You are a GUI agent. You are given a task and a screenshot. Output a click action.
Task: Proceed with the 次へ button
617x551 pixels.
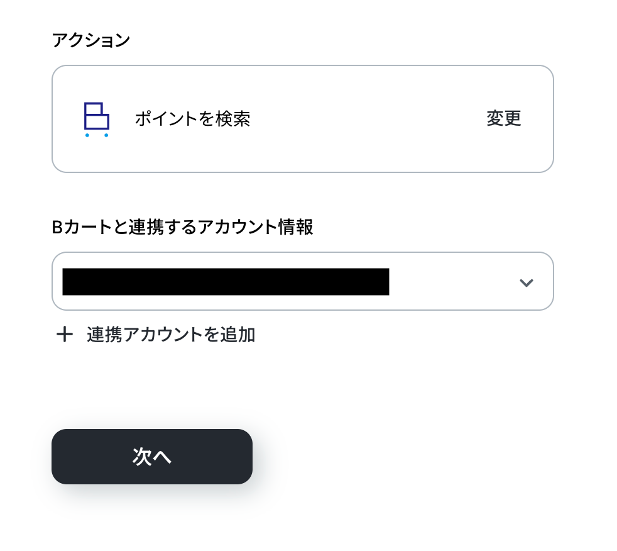(152, 457)
